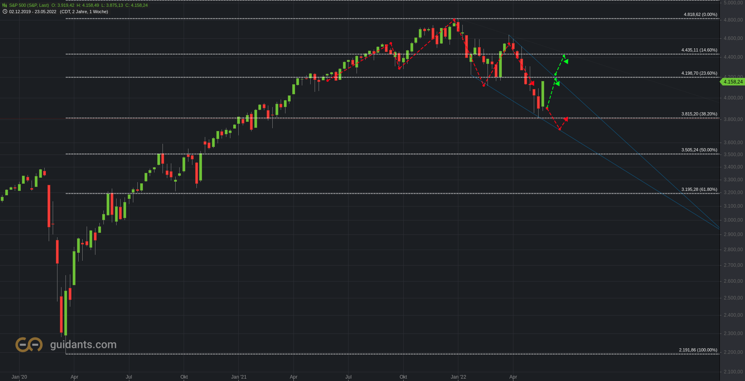
Task: Click the high value H: 4.158,49
Action: click(88, 5)
